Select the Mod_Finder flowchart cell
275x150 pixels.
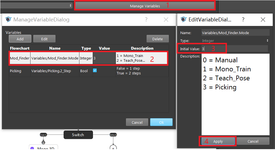point(20,58)
